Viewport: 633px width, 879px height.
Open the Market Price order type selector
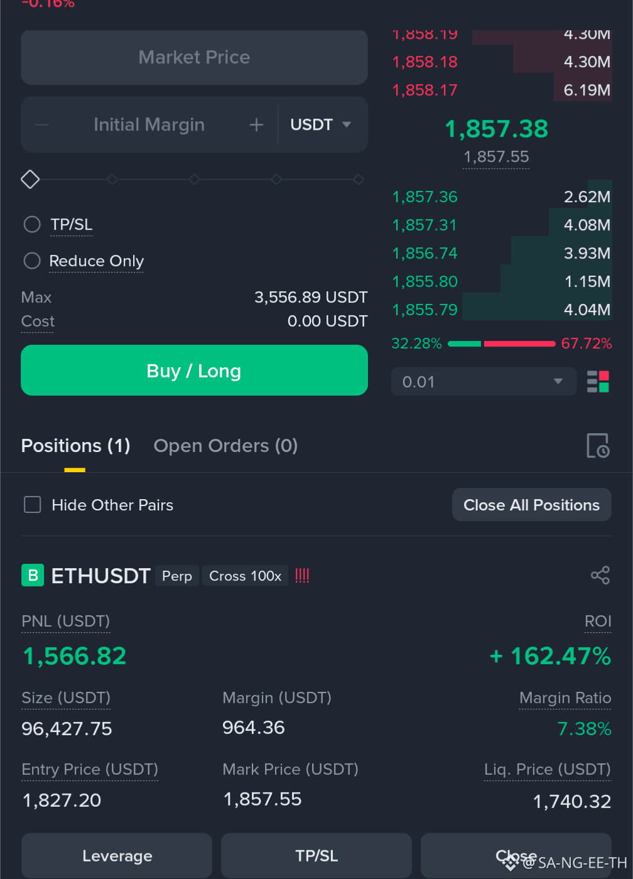tap(194, 57)
